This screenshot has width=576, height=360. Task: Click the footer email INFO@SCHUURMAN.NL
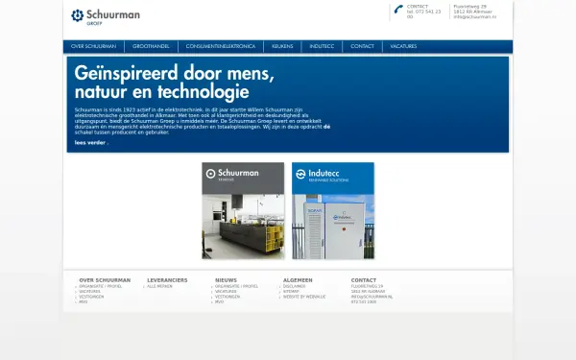click(372, 297)
